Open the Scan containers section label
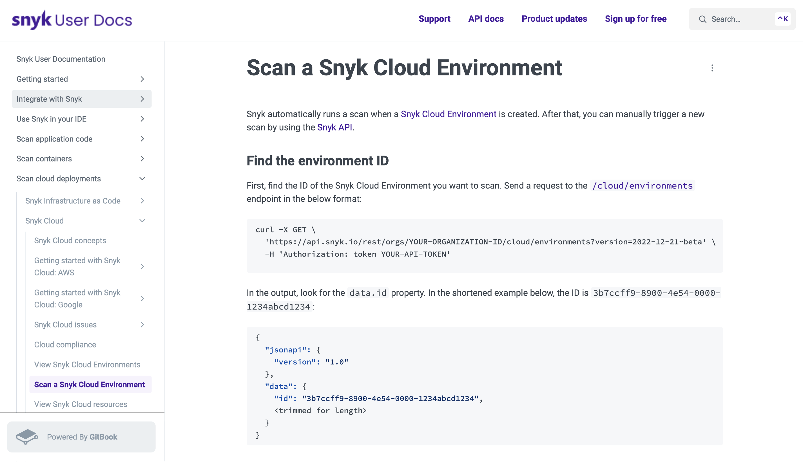Image resolution: width=803 pixels, height=462 pixels. click(44, 159)
